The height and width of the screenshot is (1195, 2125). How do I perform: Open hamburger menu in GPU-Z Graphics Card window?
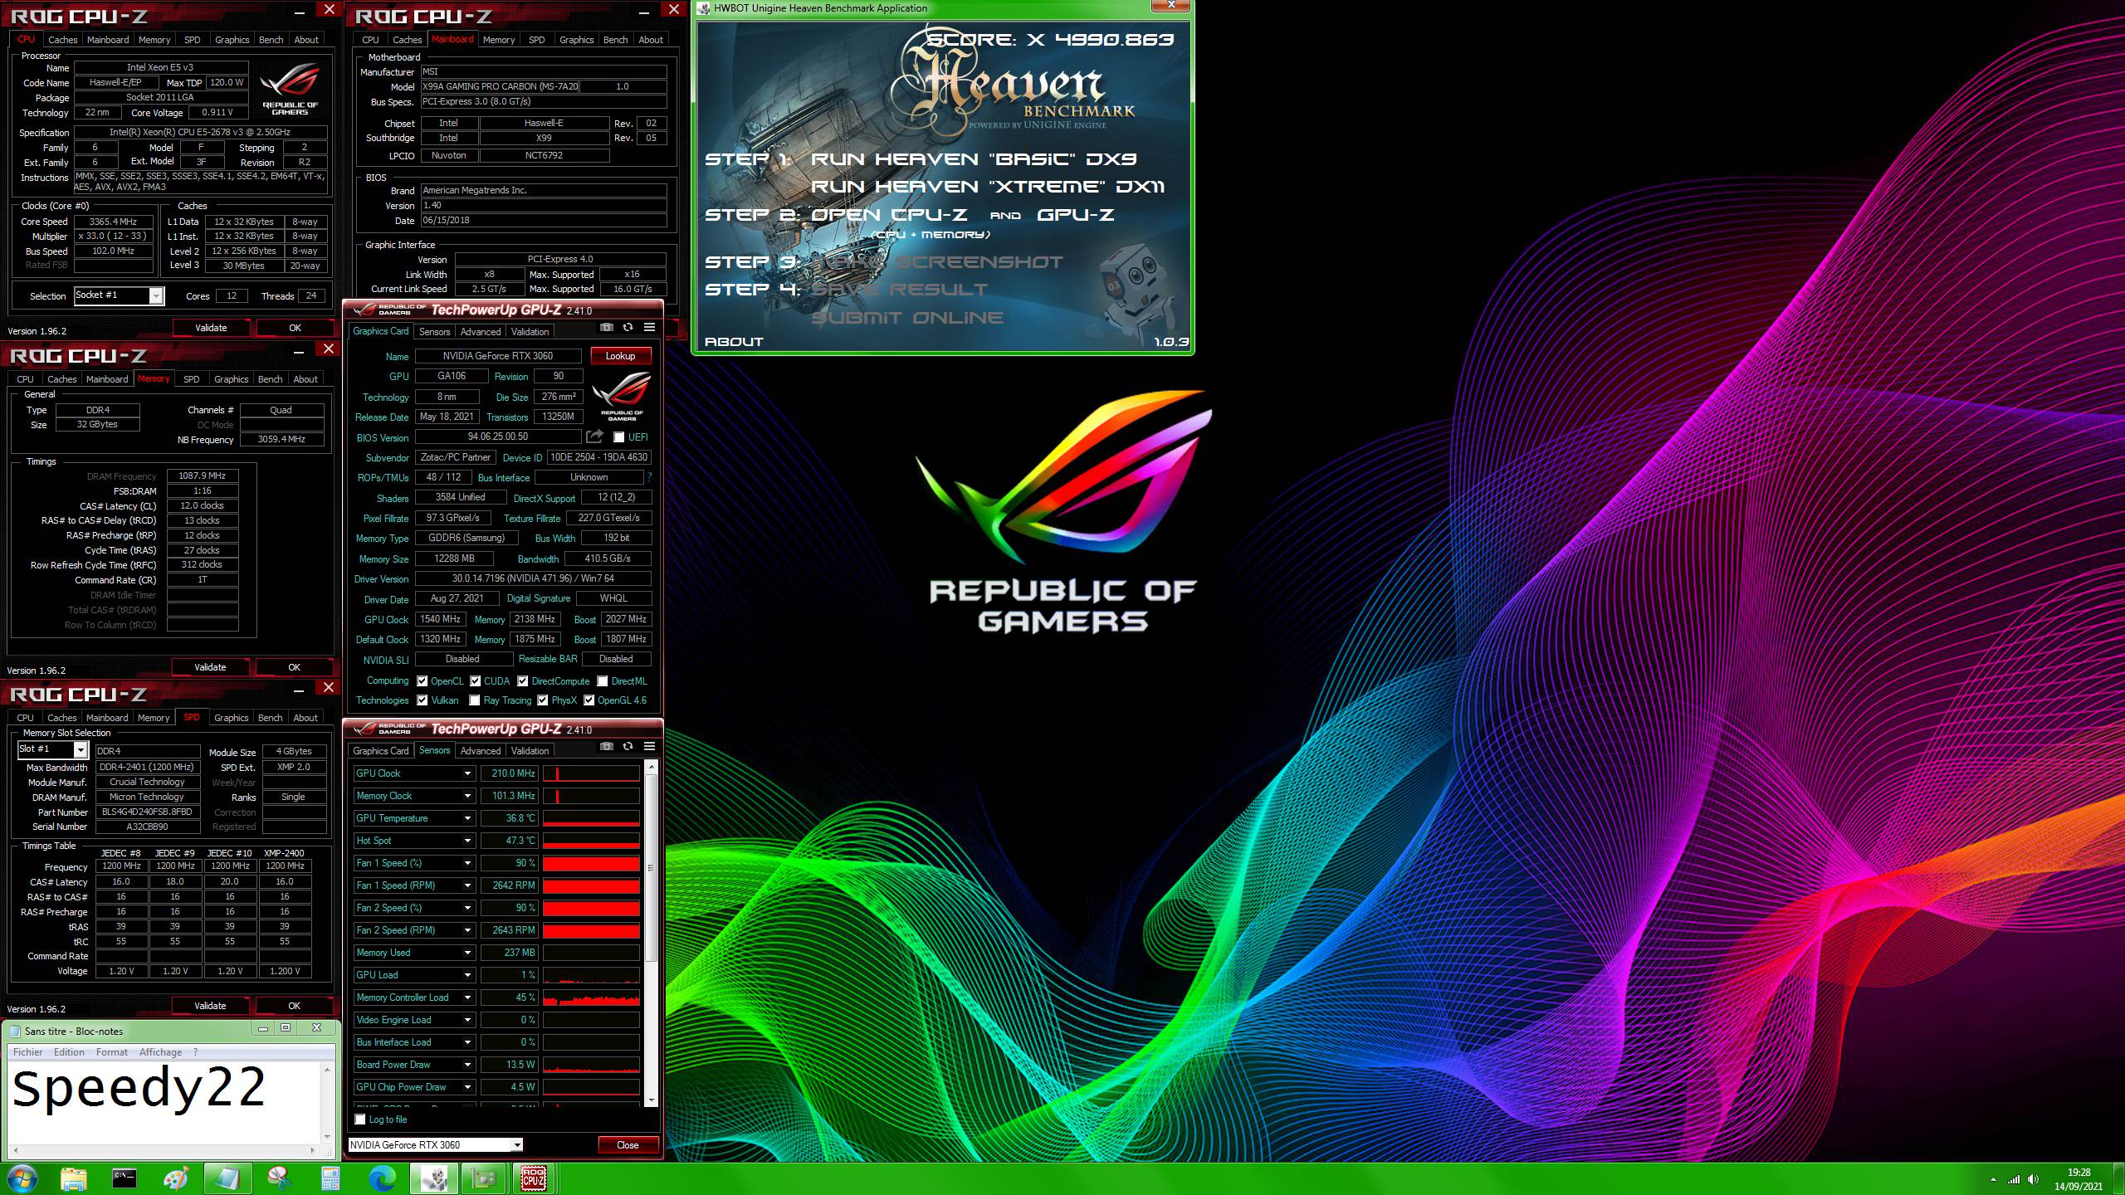[x=649, y=328]
